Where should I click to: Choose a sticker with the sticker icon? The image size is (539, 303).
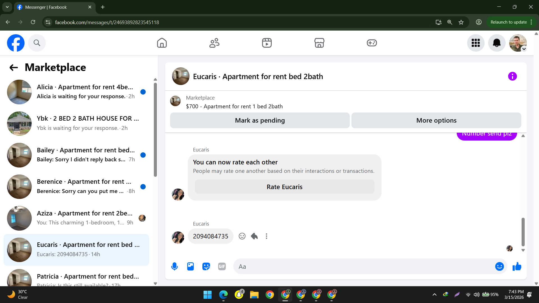point(206,267)
